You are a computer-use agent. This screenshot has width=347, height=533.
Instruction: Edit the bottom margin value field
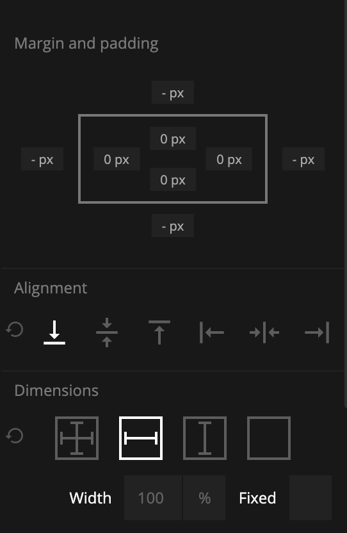[173, 225]
